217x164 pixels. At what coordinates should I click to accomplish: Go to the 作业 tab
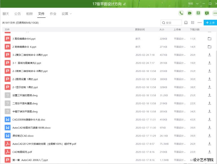click(53, 14)
